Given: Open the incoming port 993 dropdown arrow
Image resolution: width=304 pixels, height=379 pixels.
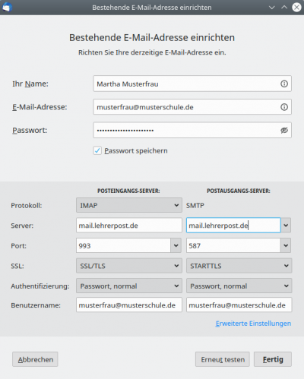Looking at the screenshot, I should [x=176, y=245].
